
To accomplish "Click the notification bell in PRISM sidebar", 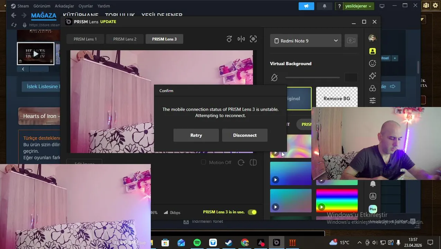I will pos(373,184).
